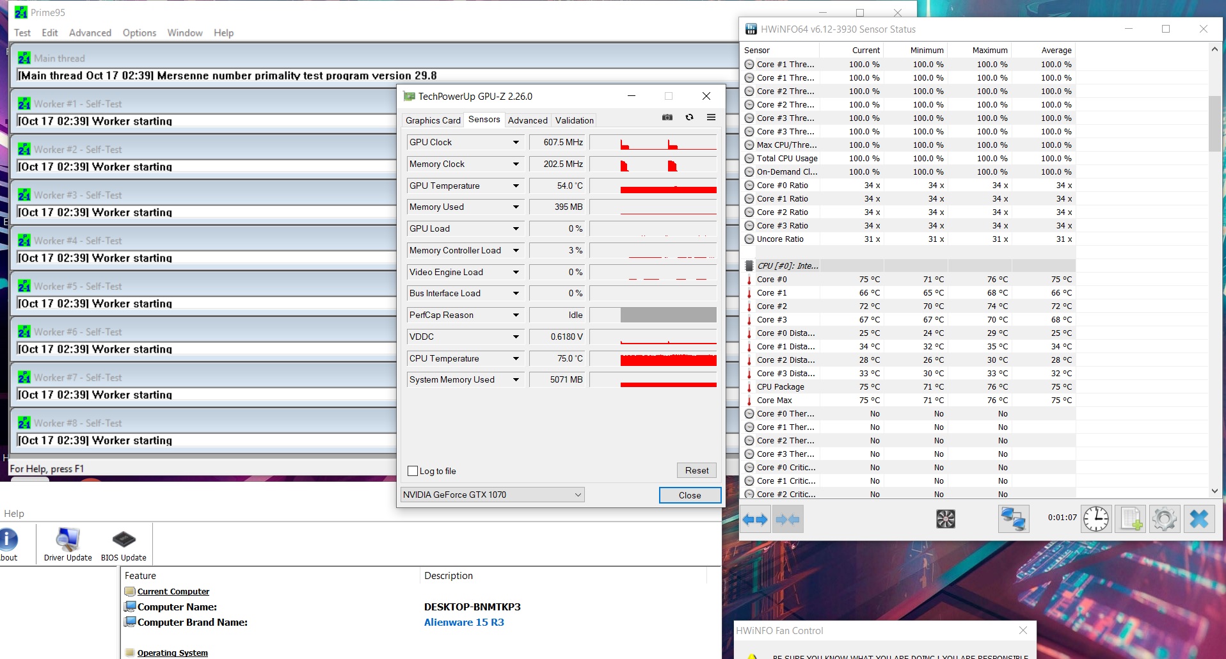This screenshot has height=659, width=1226.
Task: Open the Test menu in Prime95
Action: point(22,33)
